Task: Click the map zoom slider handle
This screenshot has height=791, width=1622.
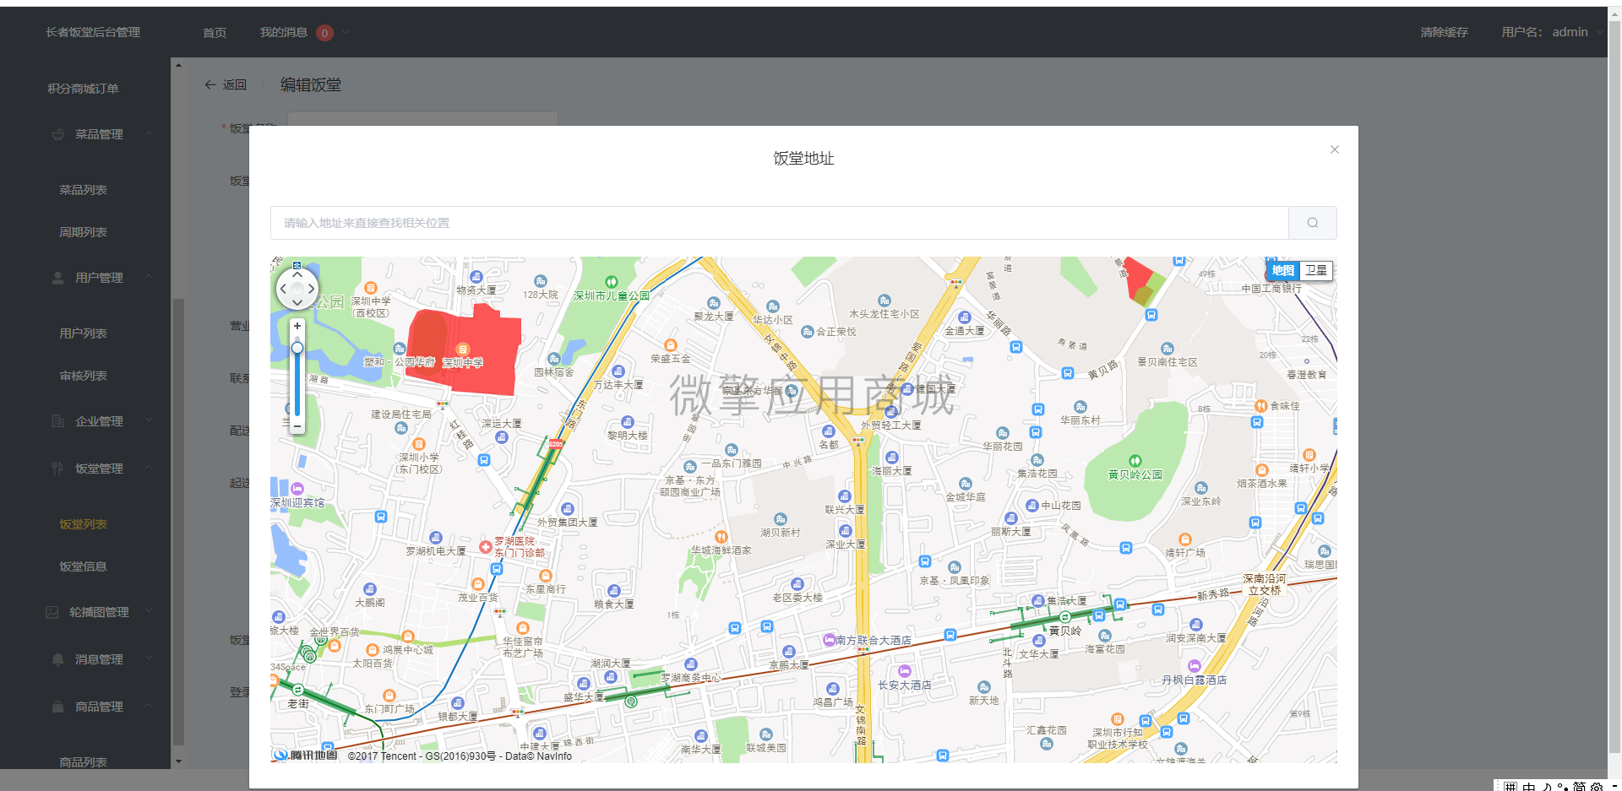Action: click(x=297, y=348)
